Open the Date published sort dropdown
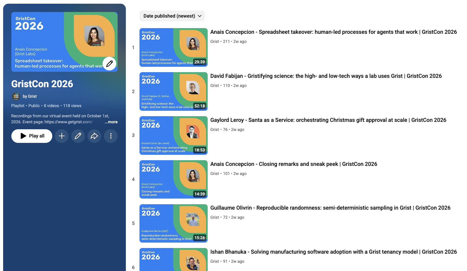This screenshot has height=271, width=467. 172,16
